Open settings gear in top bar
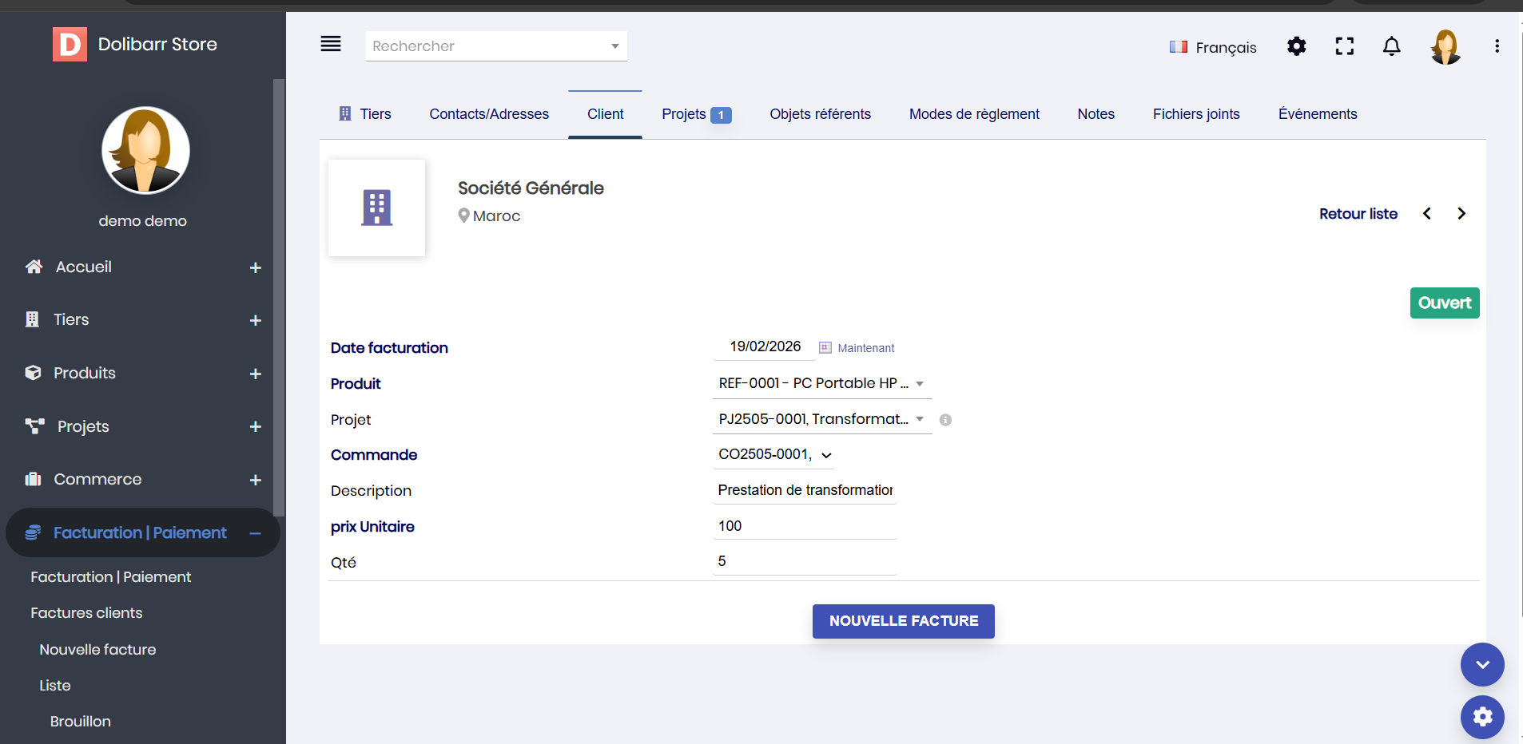 pos(1296,46)
